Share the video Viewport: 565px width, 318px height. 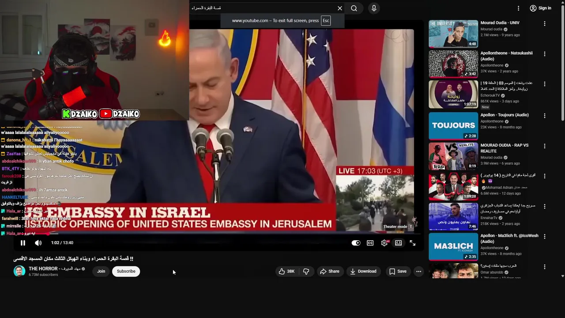point(330,271)
